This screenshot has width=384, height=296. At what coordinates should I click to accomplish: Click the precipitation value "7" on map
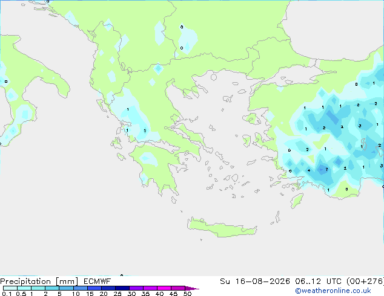(x=326, y=170)
